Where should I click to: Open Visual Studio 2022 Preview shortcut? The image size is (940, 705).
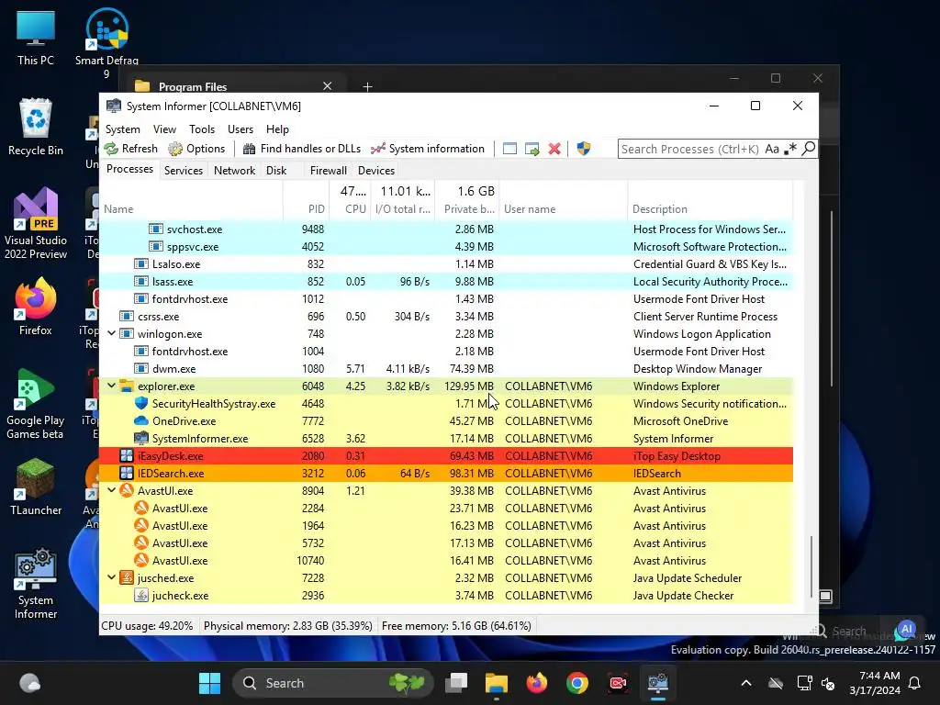[36, 223]
